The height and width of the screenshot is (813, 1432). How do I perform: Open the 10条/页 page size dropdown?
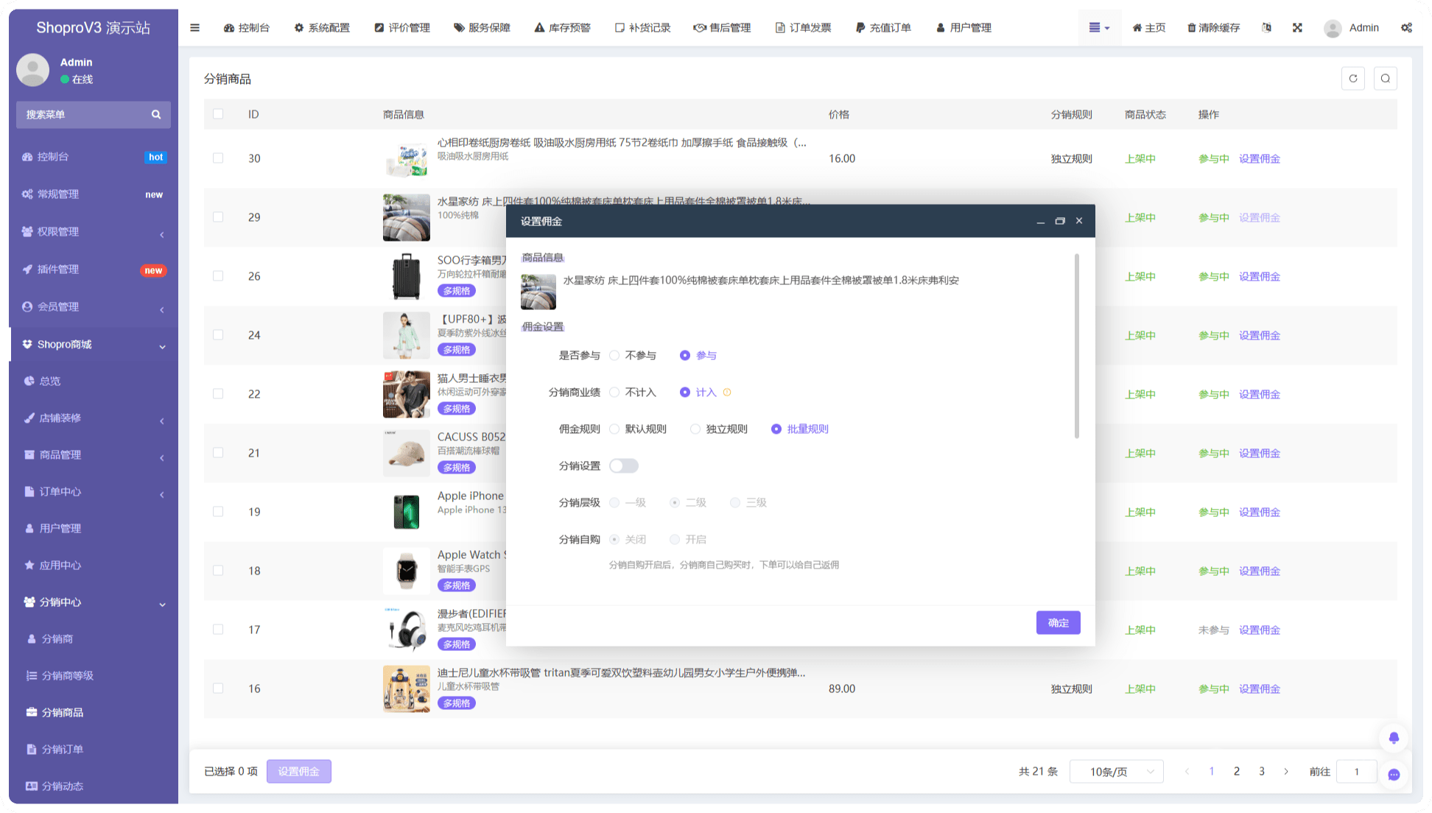(x=1116, y=772)
